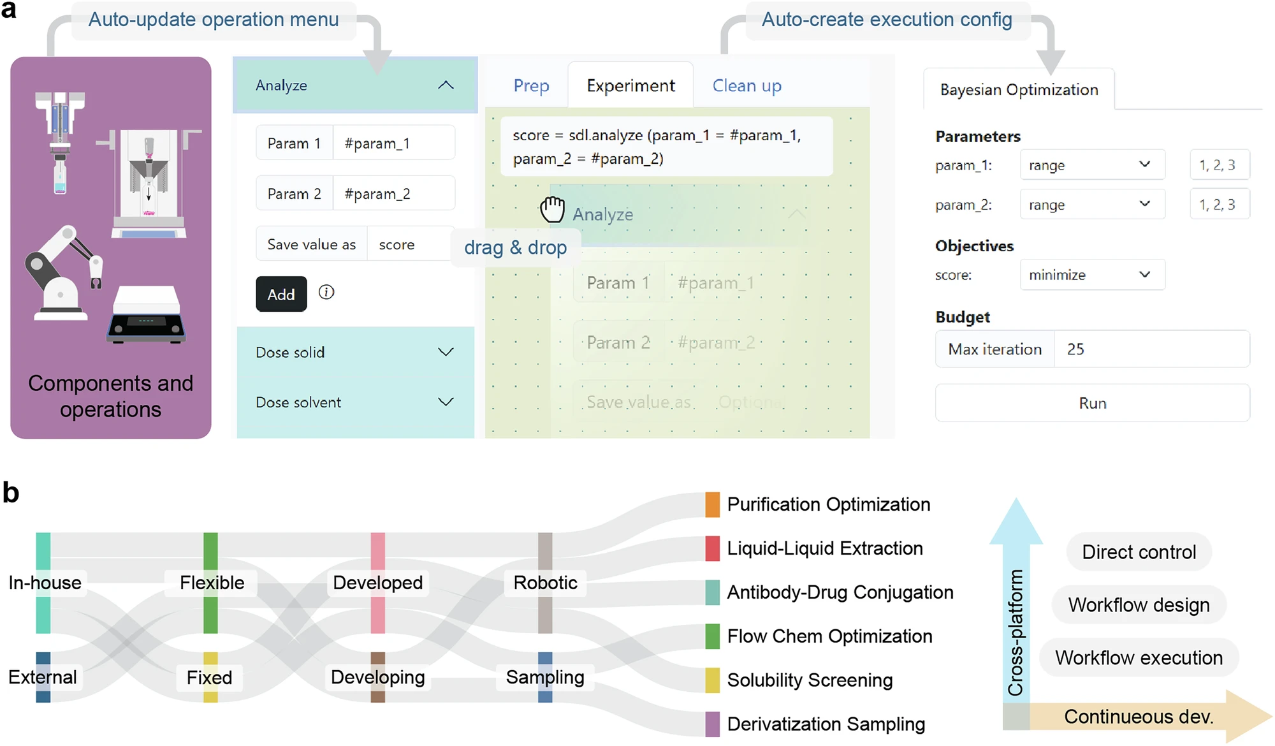Screen dimensions: 1275x746
Task: Click the red Liquid-Liquid Extraction swatch
Action: coord(713,549)
